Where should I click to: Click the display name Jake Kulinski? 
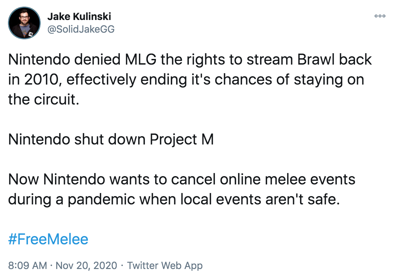point(80,16)
